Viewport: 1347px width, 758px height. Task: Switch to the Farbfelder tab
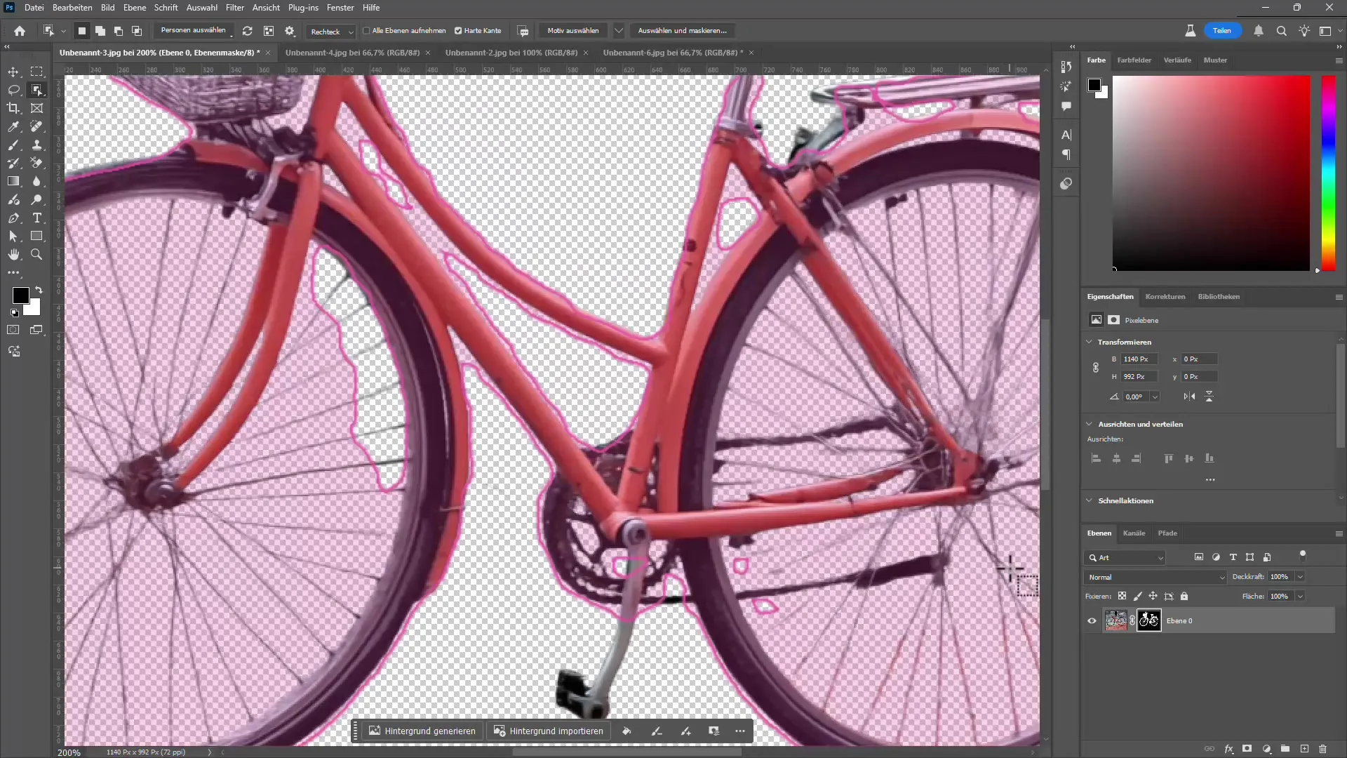[x=1134, y=60]
